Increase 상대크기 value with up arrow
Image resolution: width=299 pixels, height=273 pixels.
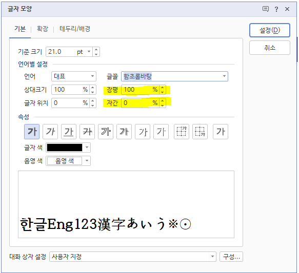[x=93, y=88]
